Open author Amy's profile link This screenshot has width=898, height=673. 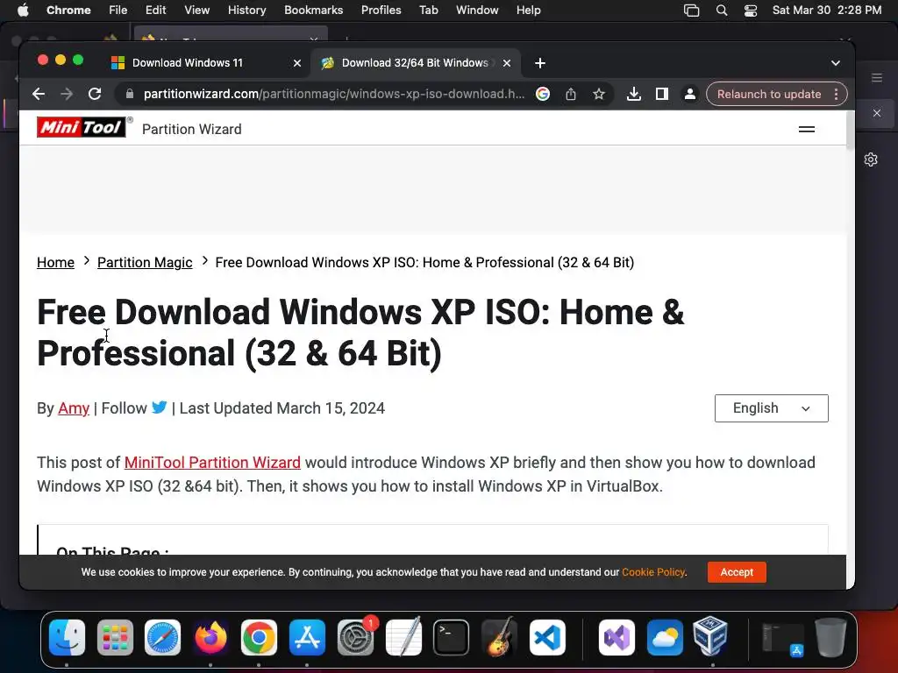(x=74, y=408)
